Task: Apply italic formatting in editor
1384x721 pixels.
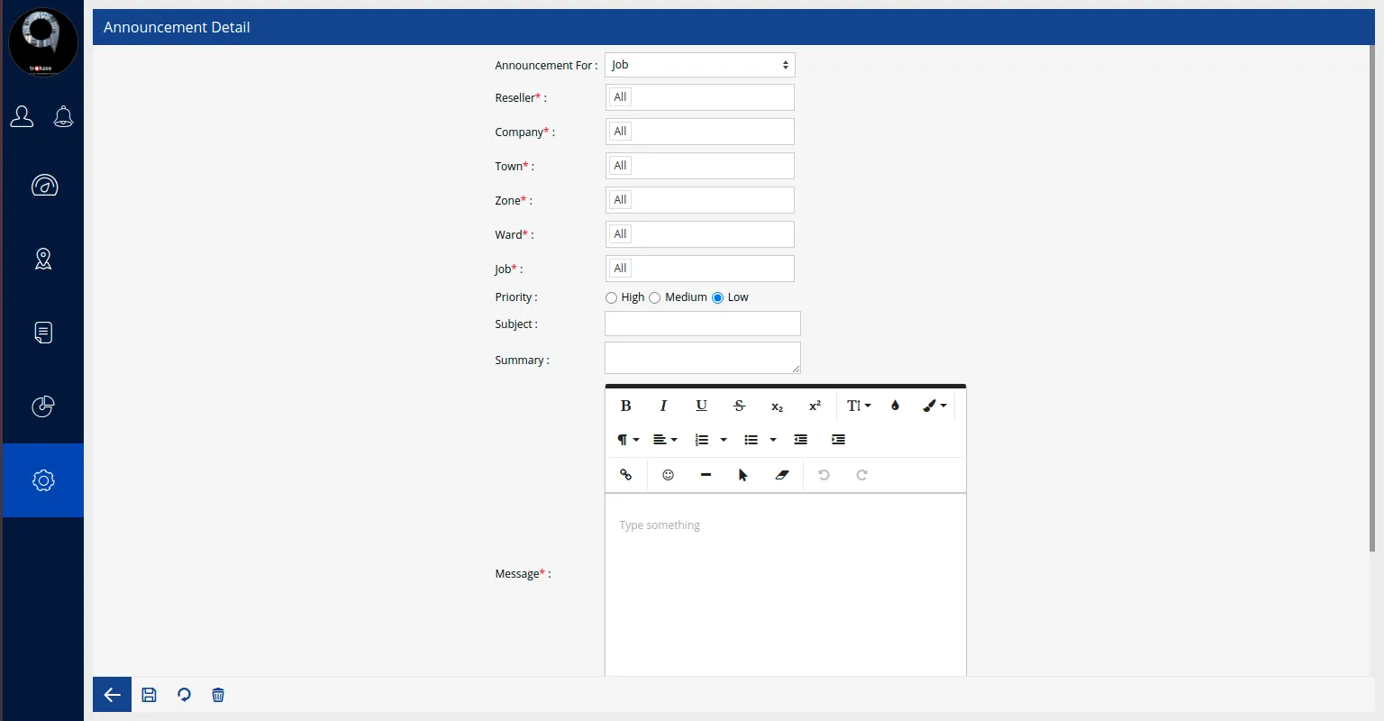Action: 663,406
